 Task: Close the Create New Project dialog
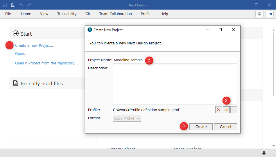tap(234, 30)
